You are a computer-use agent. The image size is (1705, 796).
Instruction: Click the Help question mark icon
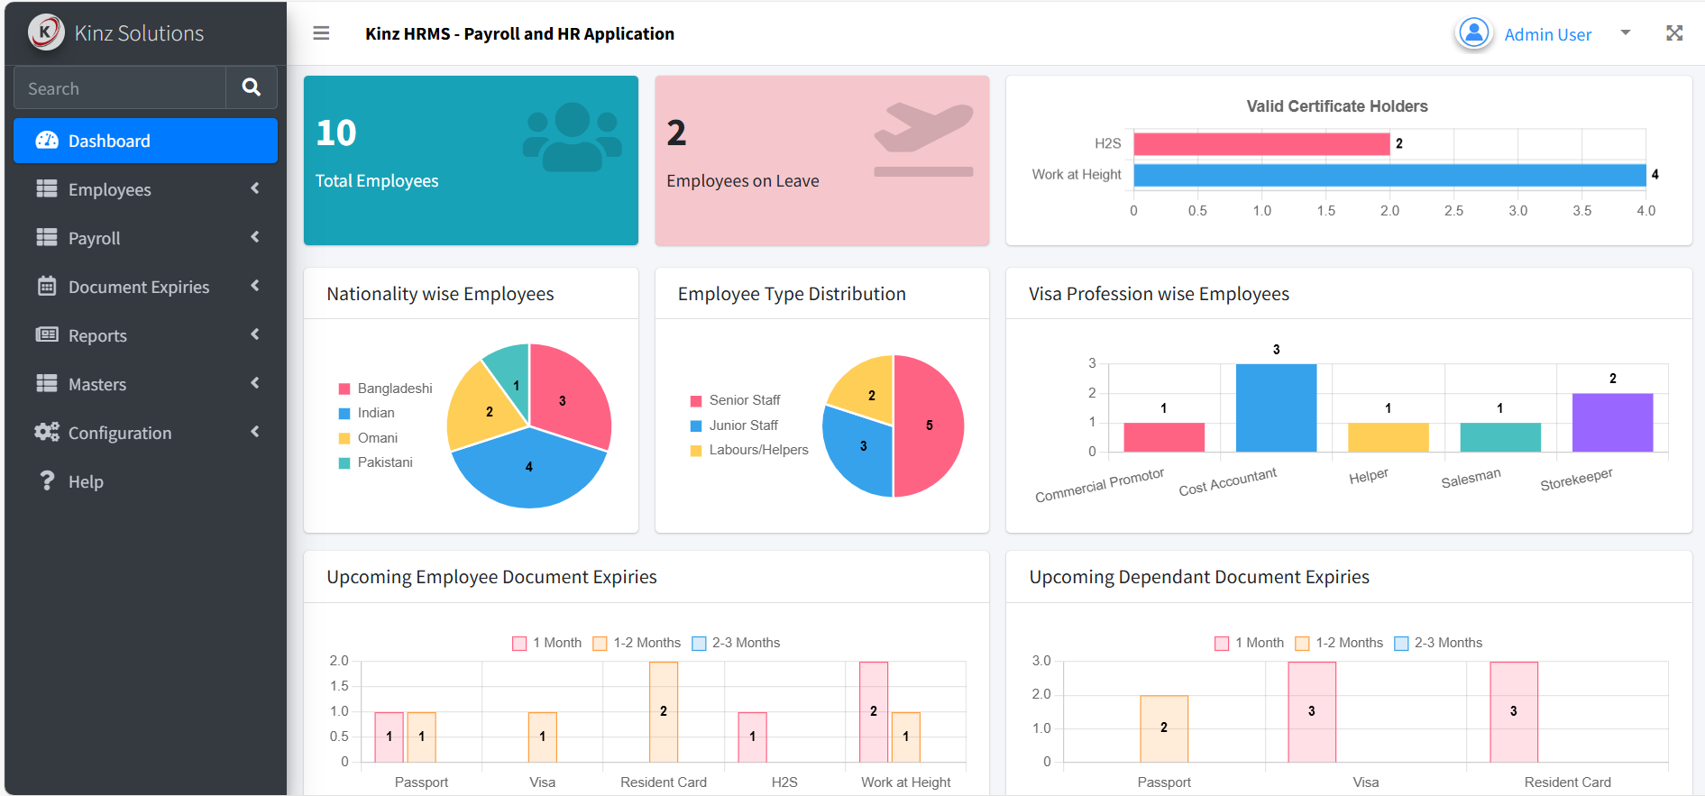(47, 480)
